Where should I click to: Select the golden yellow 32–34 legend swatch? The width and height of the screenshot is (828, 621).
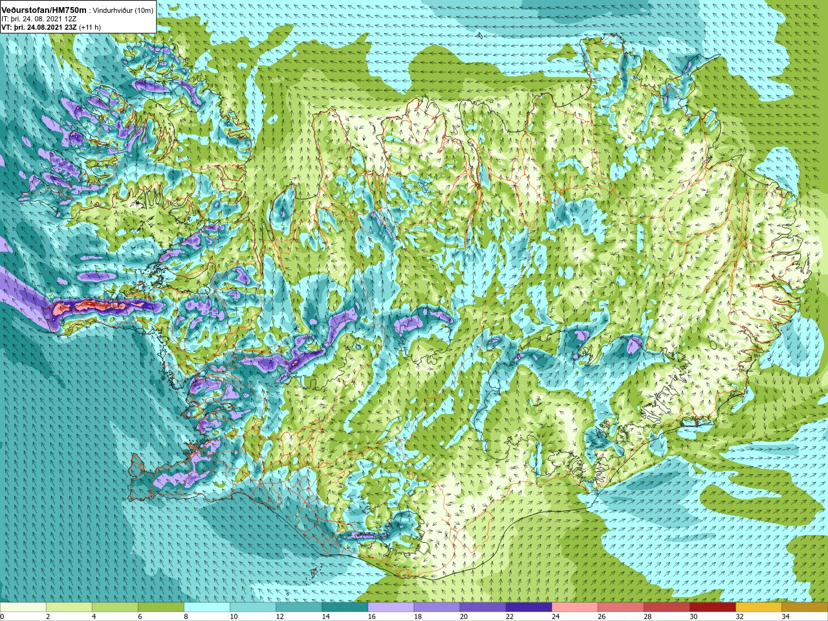758,607
